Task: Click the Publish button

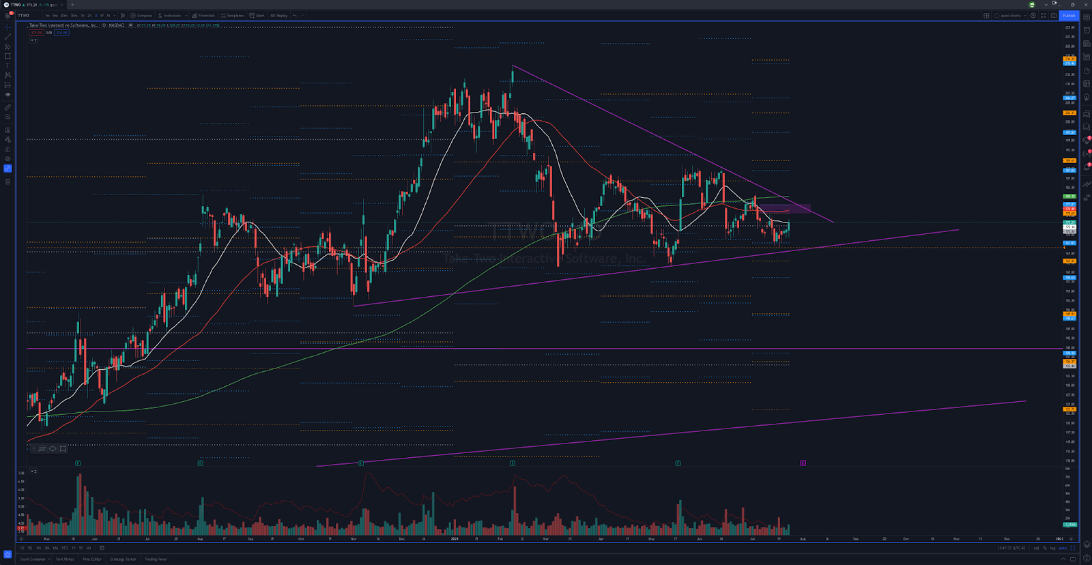Action: pos(1069,15)
